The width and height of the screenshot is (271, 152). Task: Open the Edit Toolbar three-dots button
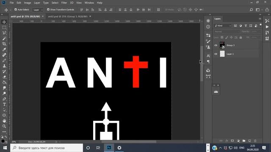coord(4,132)
